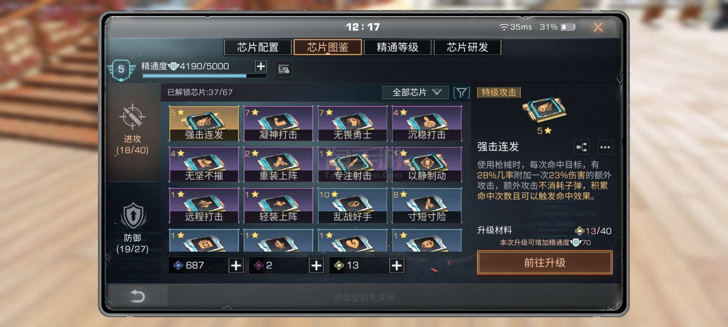The width and height of the screenshot is (728, 327).
Task: Open the three-dots more options icon
Action: (605, 147)
